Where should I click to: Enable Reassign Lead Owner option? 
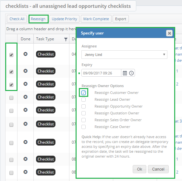pyautogui.click(x=83, y=99)
